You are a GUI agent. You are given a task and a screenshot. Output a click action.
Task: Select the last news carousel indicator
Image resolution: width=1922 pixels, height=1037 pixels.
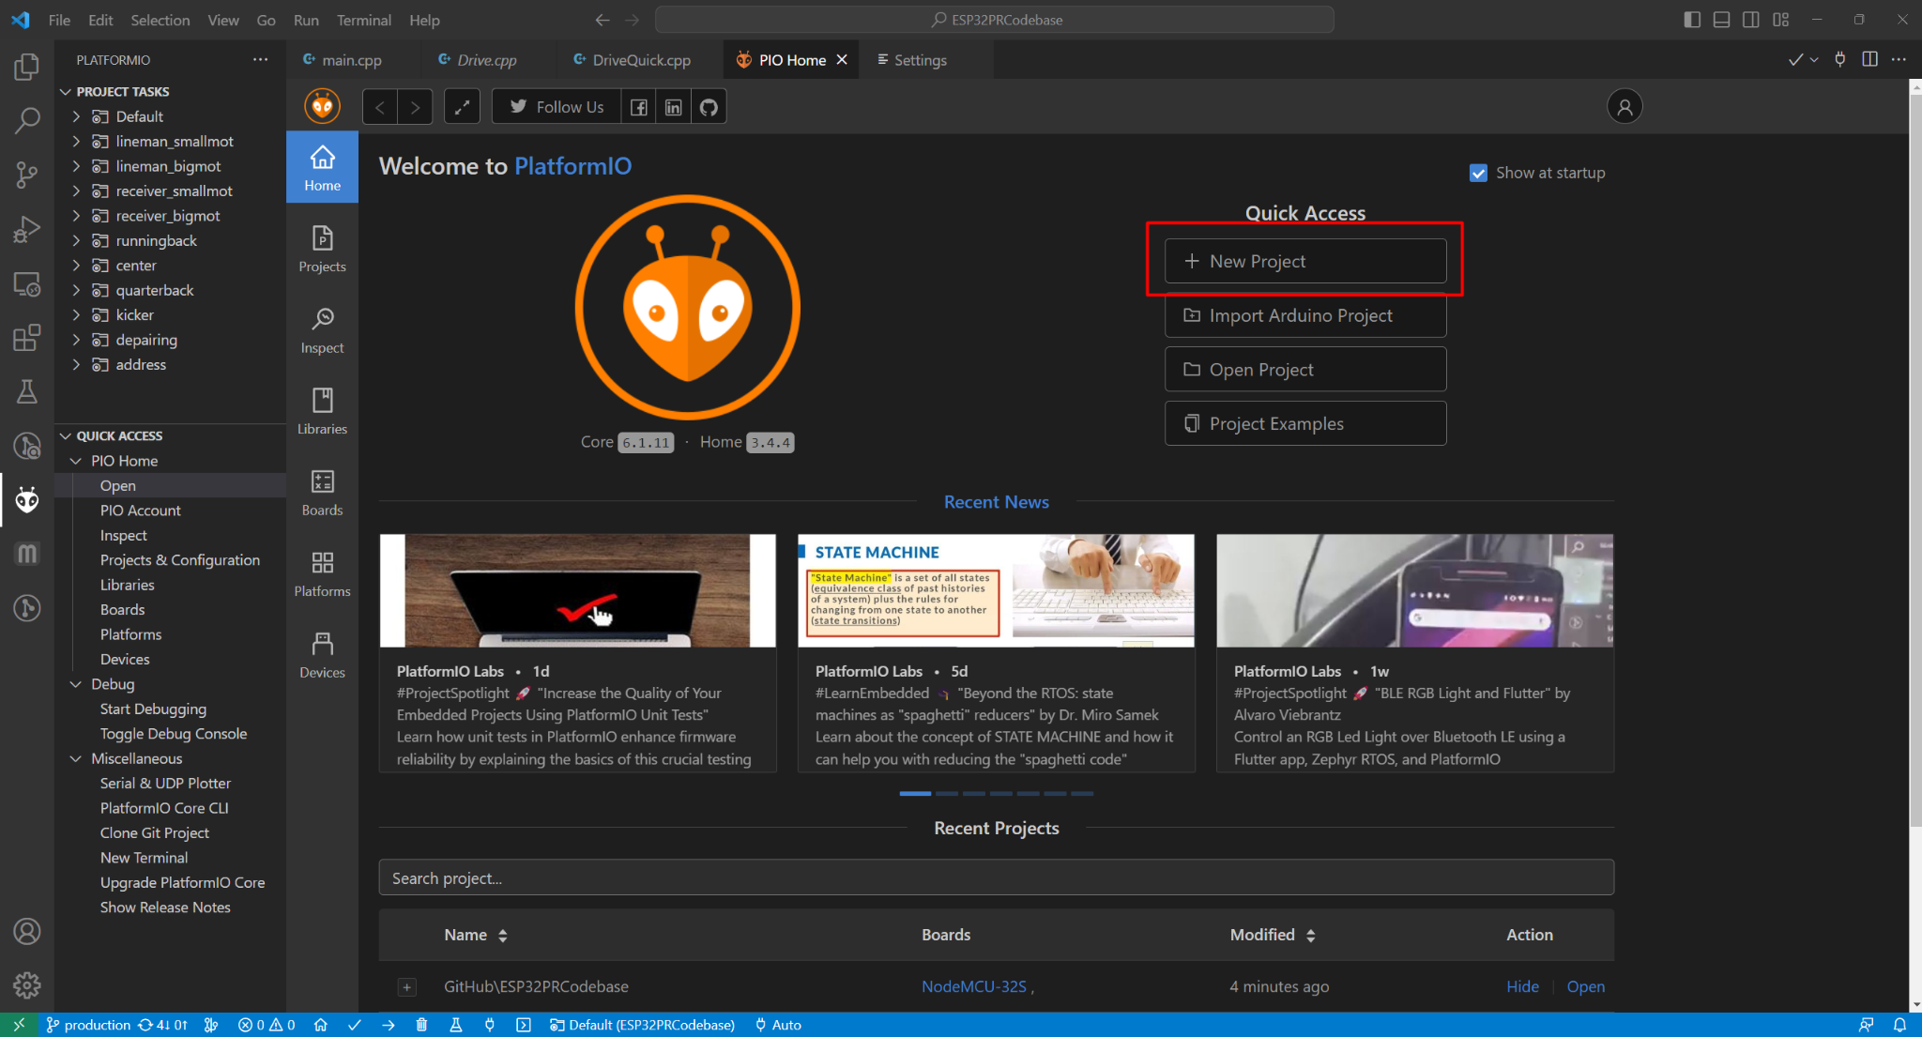coord(1082,794)
